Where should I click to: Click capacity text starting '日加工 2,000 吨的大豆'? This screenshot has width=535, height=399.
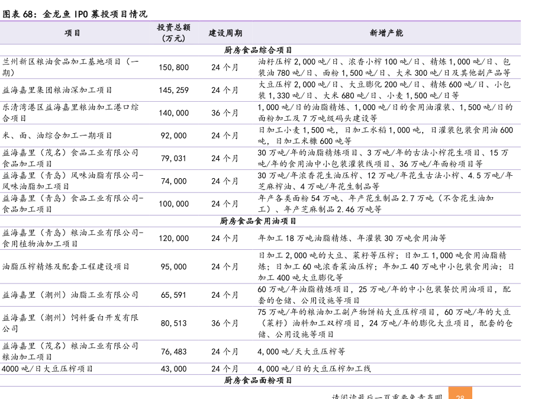tap(386, 266)
